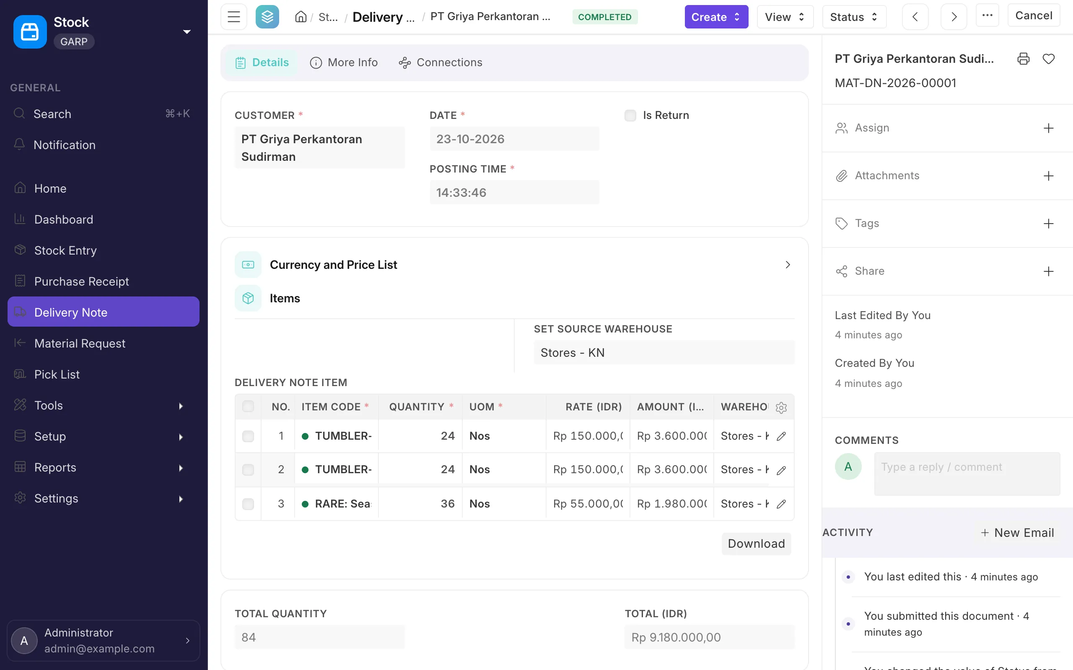Open the Status dropdown
This screenshot has height=670, width=1073.
(x=854, y=17)
